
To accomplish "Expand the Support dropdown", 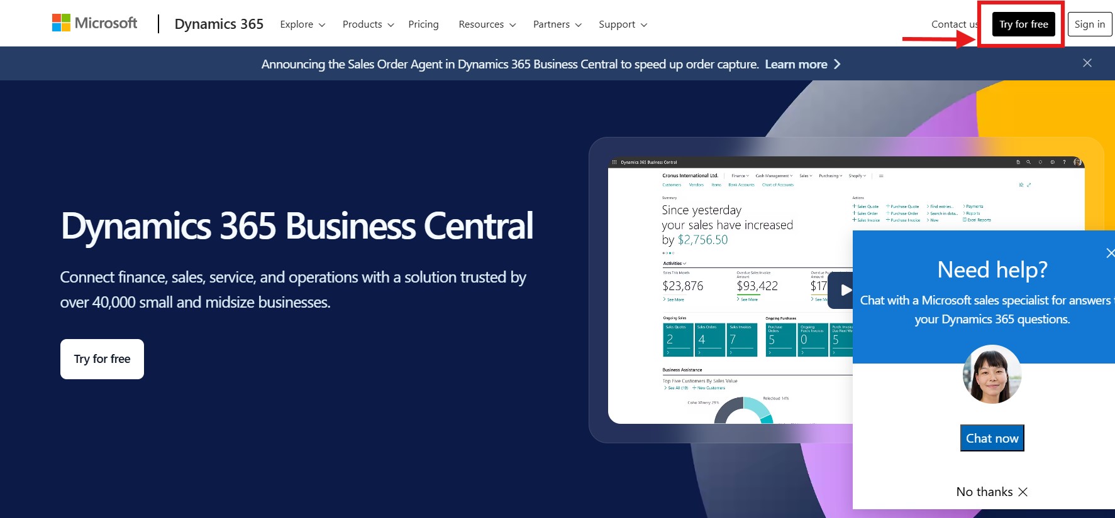I will coord(623,24).
